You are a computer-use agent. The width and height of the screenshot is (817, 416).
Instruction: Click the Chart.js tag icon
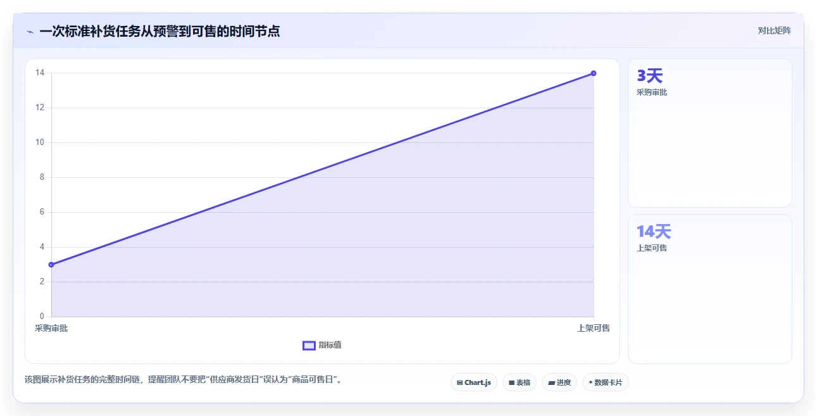[x=459, y=382]
